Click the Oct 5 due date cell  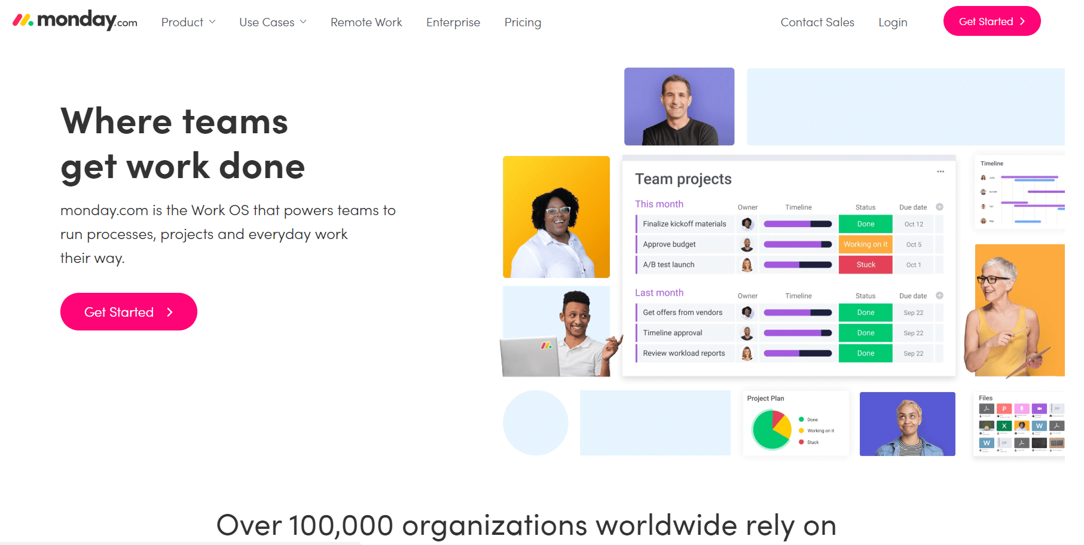914,244
